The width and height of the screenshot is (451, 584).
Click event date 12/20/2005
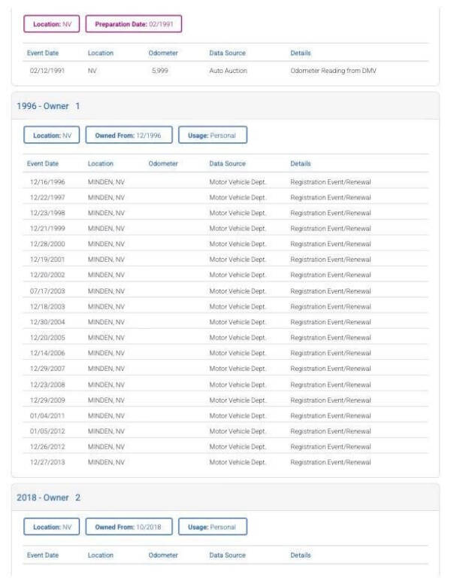coord(47,337)
